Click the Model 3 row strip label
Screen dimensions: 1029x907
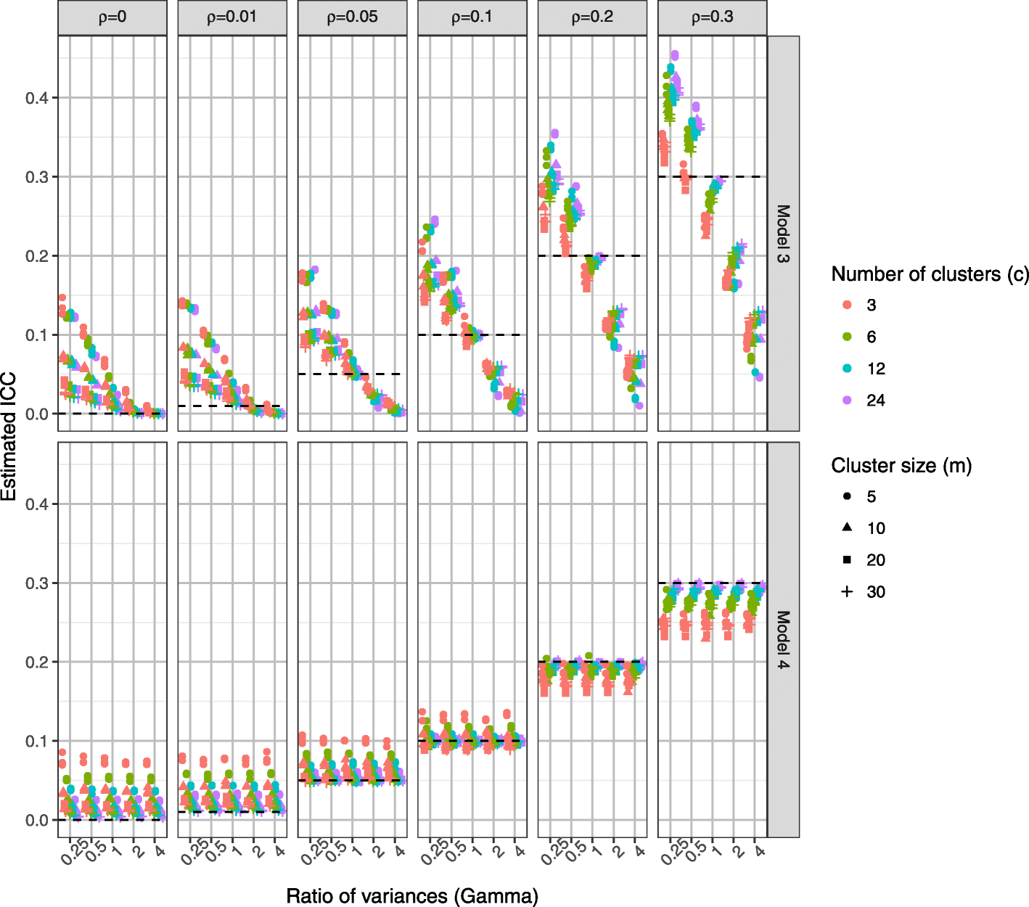(784, 234)
